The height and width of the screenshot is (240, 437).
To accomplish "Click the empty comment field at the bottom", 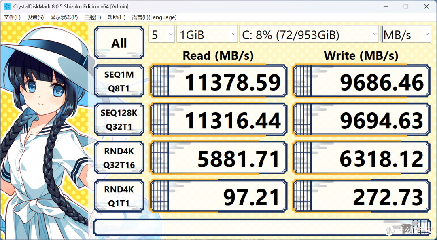I will [x=262, y=227].
